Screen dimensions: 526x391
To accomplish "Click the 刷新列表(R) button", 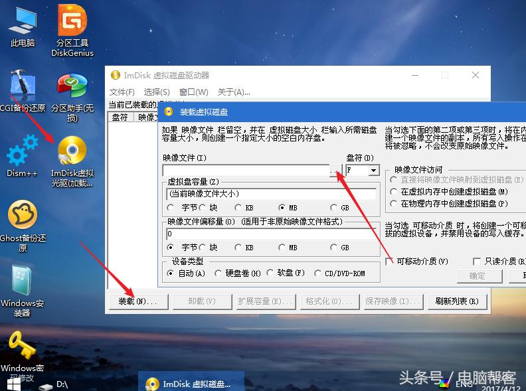I will point(457,301).
